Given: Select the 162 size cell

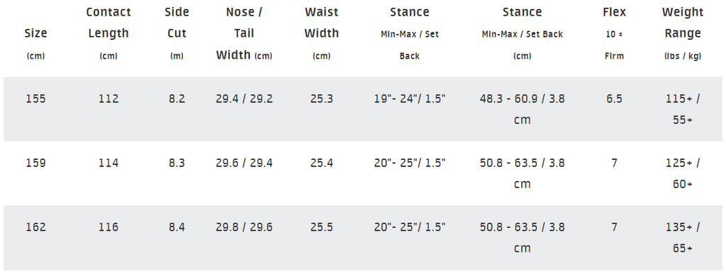Looking at the screenshot, I should (x=36, y=227).
